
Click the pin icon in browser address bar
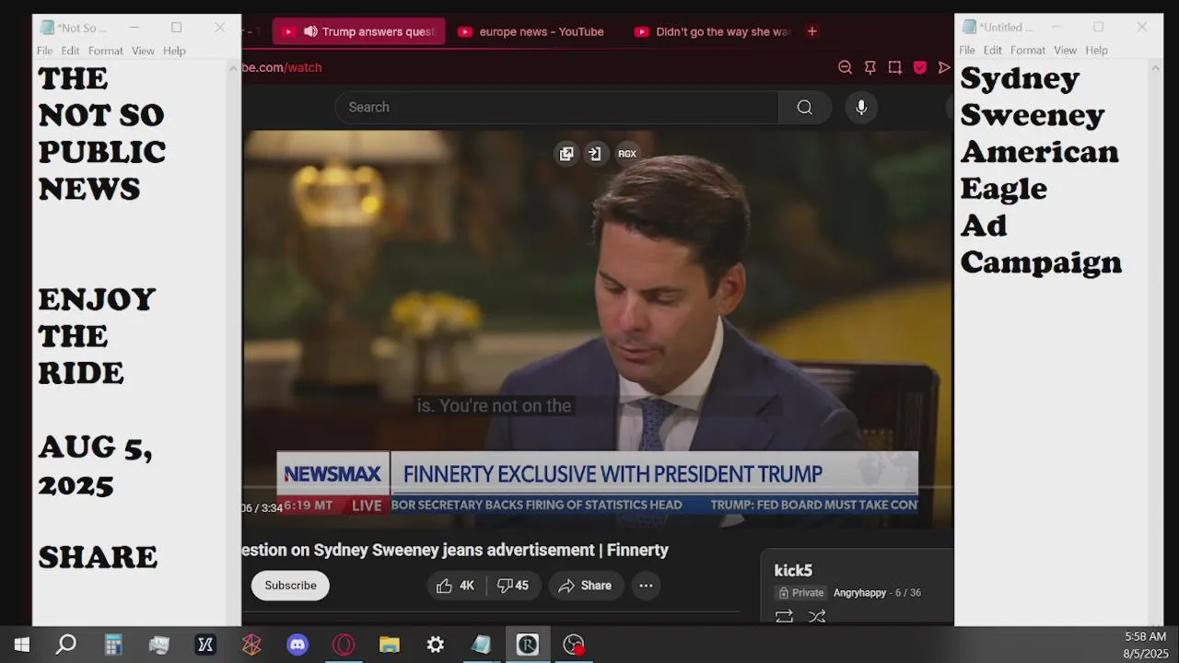tap(870, 67)
